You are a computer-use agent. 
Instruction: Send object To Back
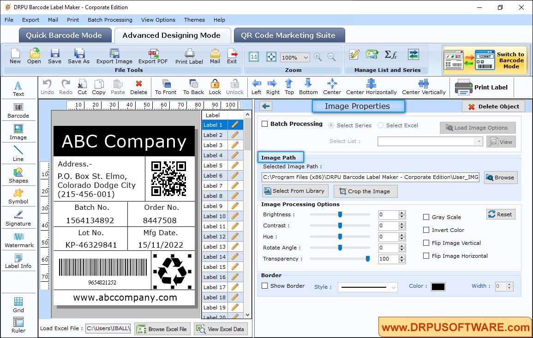[193, 87]
